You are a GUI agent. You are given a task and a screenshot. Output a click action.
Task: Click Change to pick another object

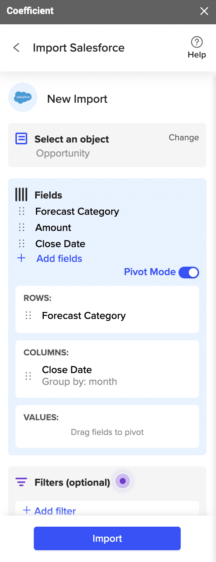184,138
